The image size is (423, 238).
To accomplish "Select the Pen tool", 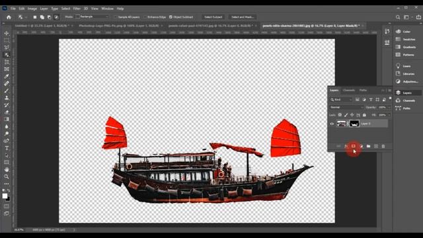I will tap(7, 141).
